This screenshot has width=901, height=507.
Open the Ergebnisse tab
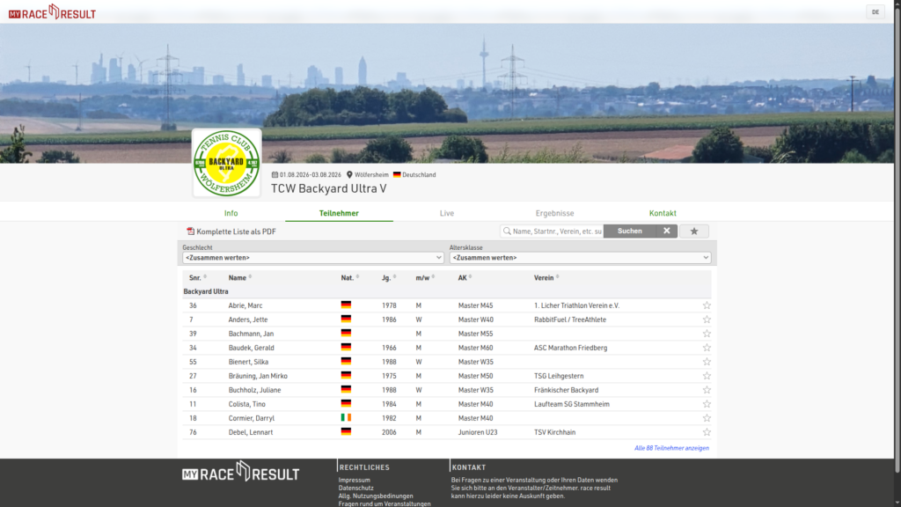click(554, 213)
